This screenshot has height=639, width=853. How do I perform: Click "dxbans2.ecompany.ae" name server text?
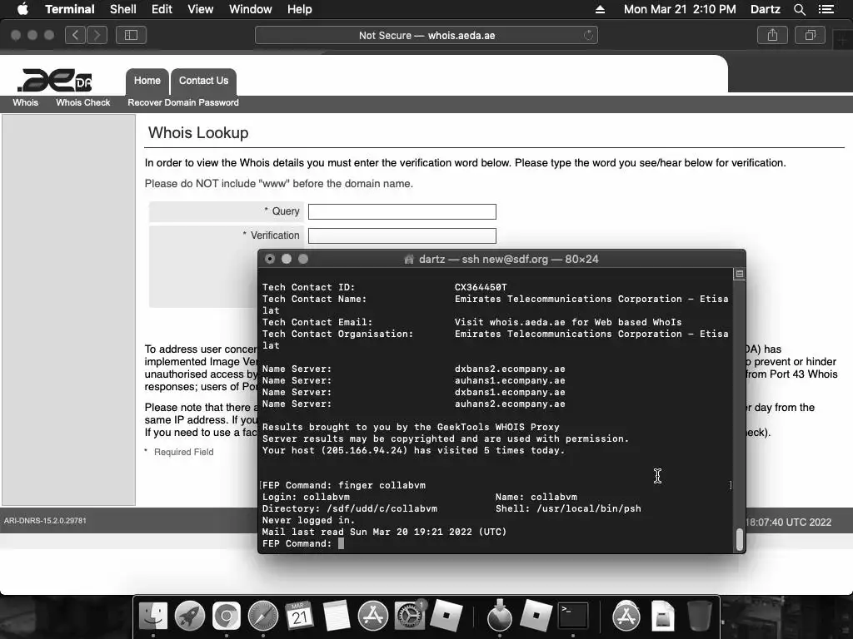point(510,369)
